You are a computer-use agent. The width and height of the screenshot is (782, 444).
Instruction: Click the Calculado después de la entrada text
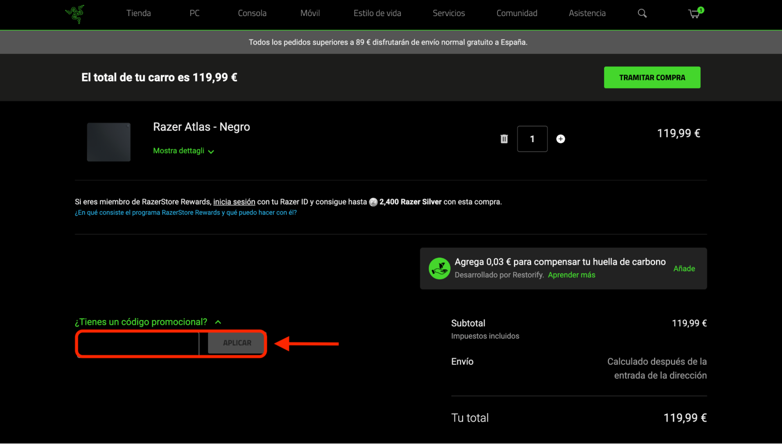pyautogui.click(x=657, y=368)
